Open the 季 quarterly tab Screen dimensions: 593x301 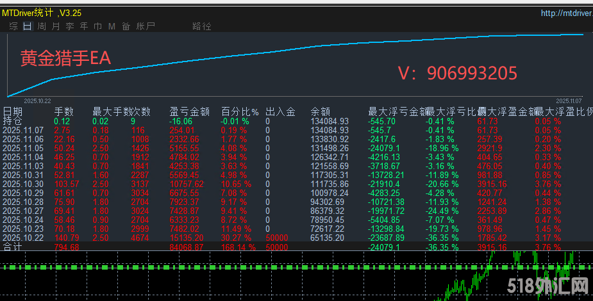[x=70, y=26]
